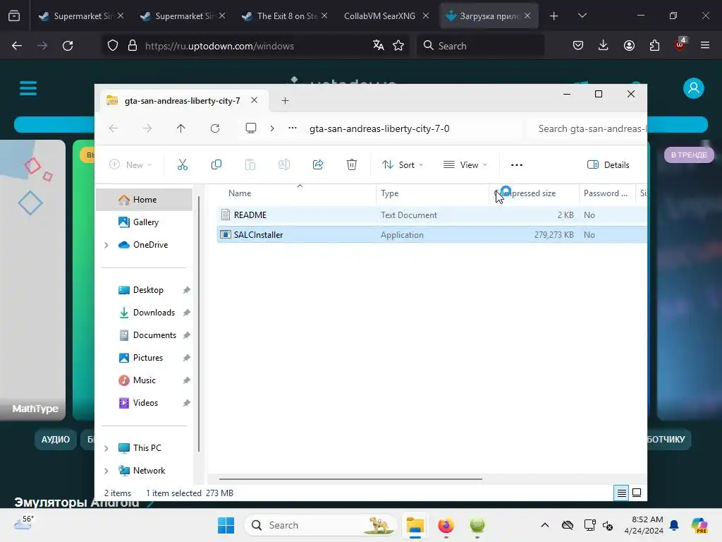Screen dimensions: 722x542
Task: Click the Save to Pocket icon
Action: [x=578, y=45]
